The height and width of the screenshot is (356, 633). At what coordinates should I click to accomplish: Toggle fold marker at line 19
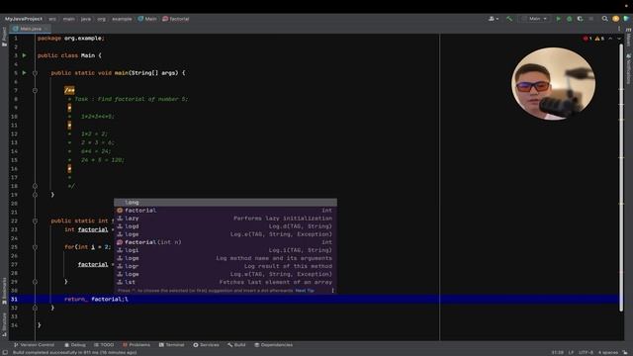click(36, 195)
